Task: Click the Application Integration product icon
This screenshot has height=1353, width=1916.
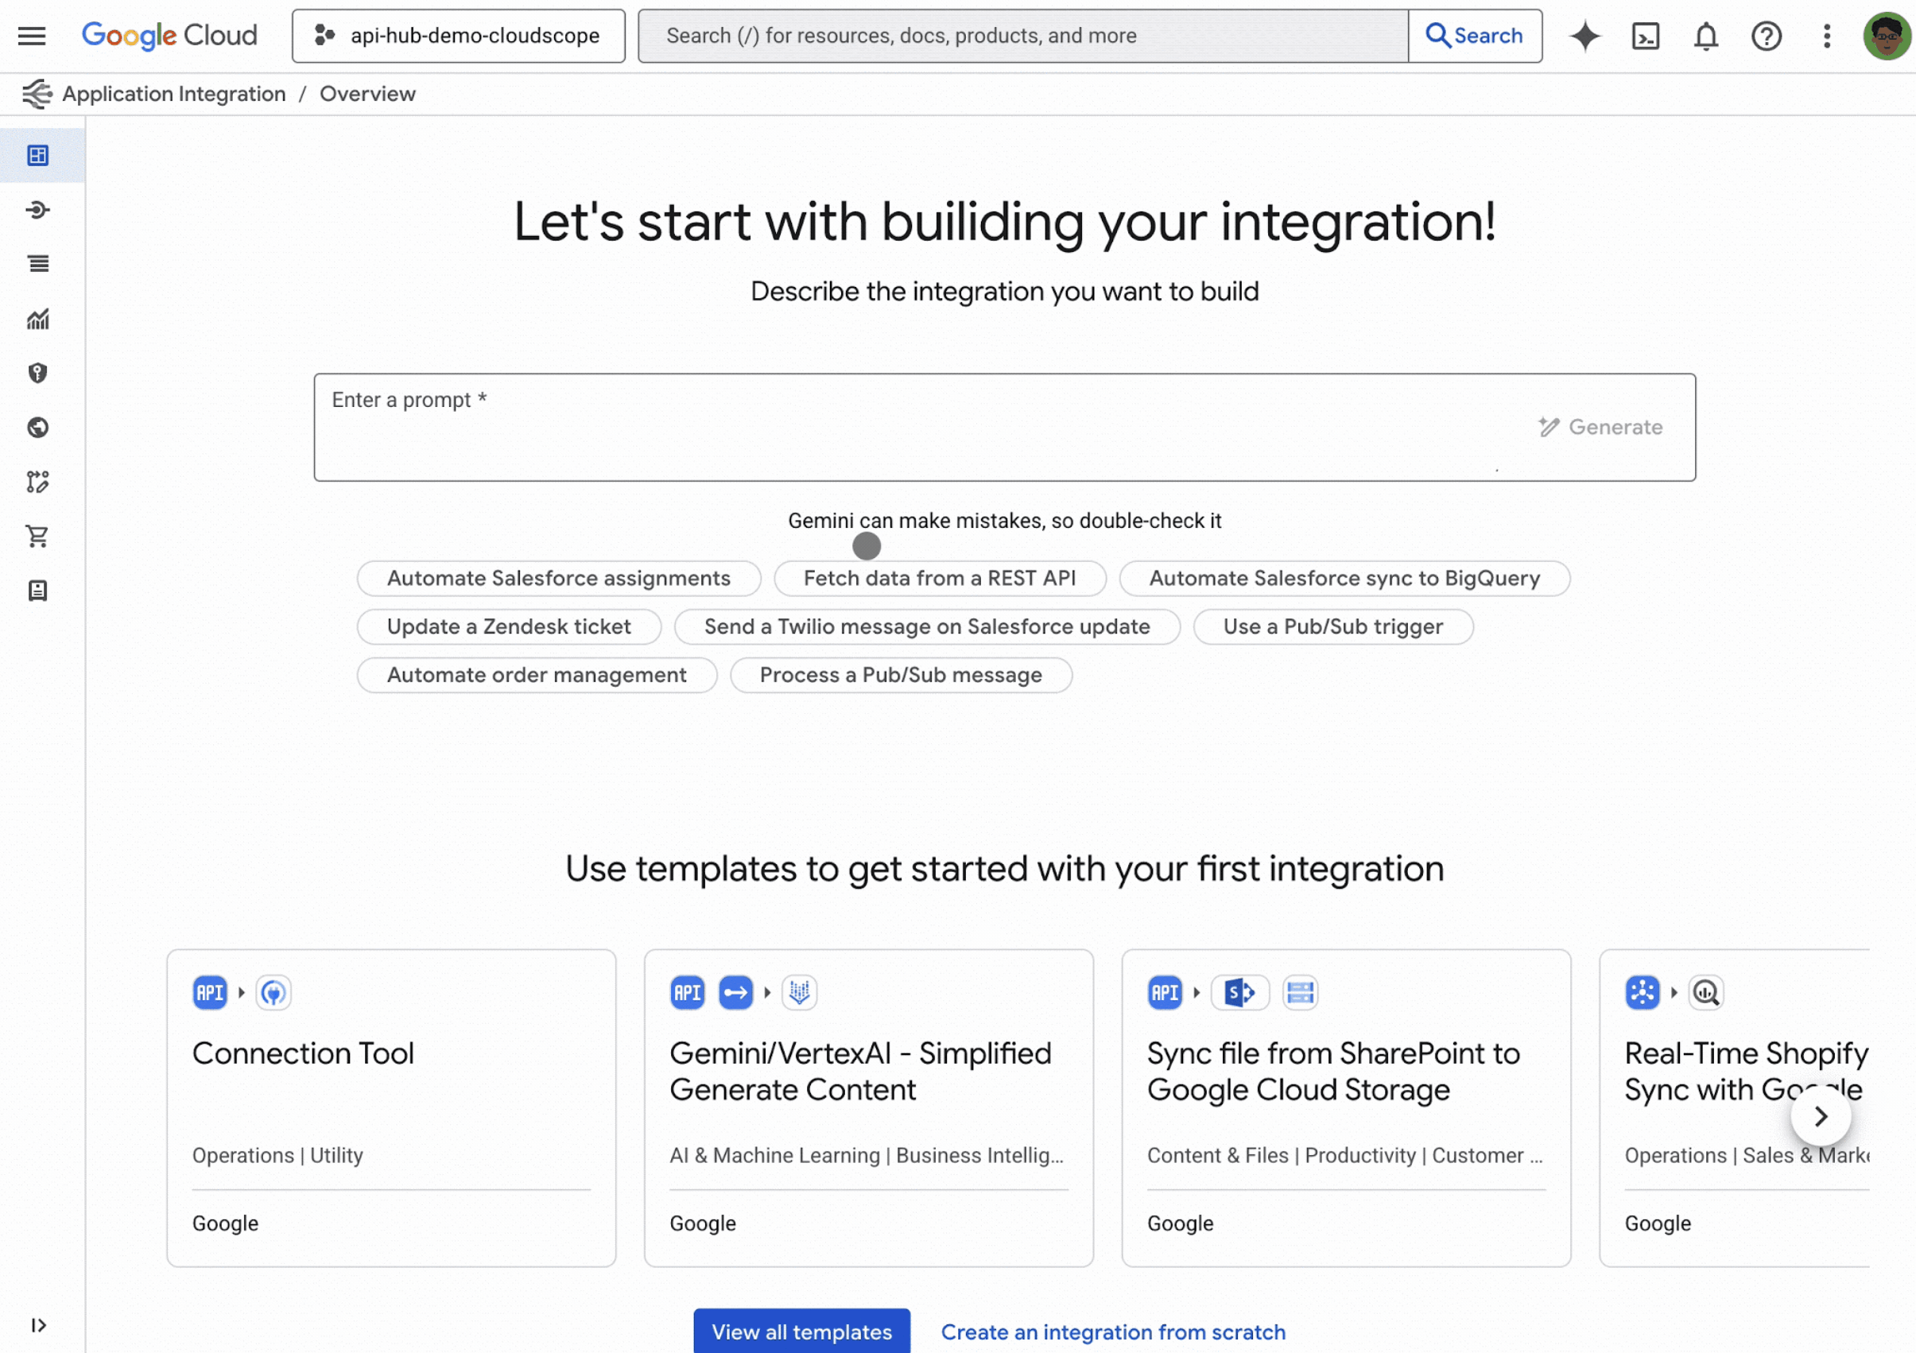Action: pyautogui.click(x=36, y=94)
